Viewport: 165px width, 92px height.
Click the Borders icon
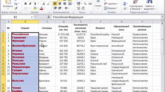[x=26, y=8]
